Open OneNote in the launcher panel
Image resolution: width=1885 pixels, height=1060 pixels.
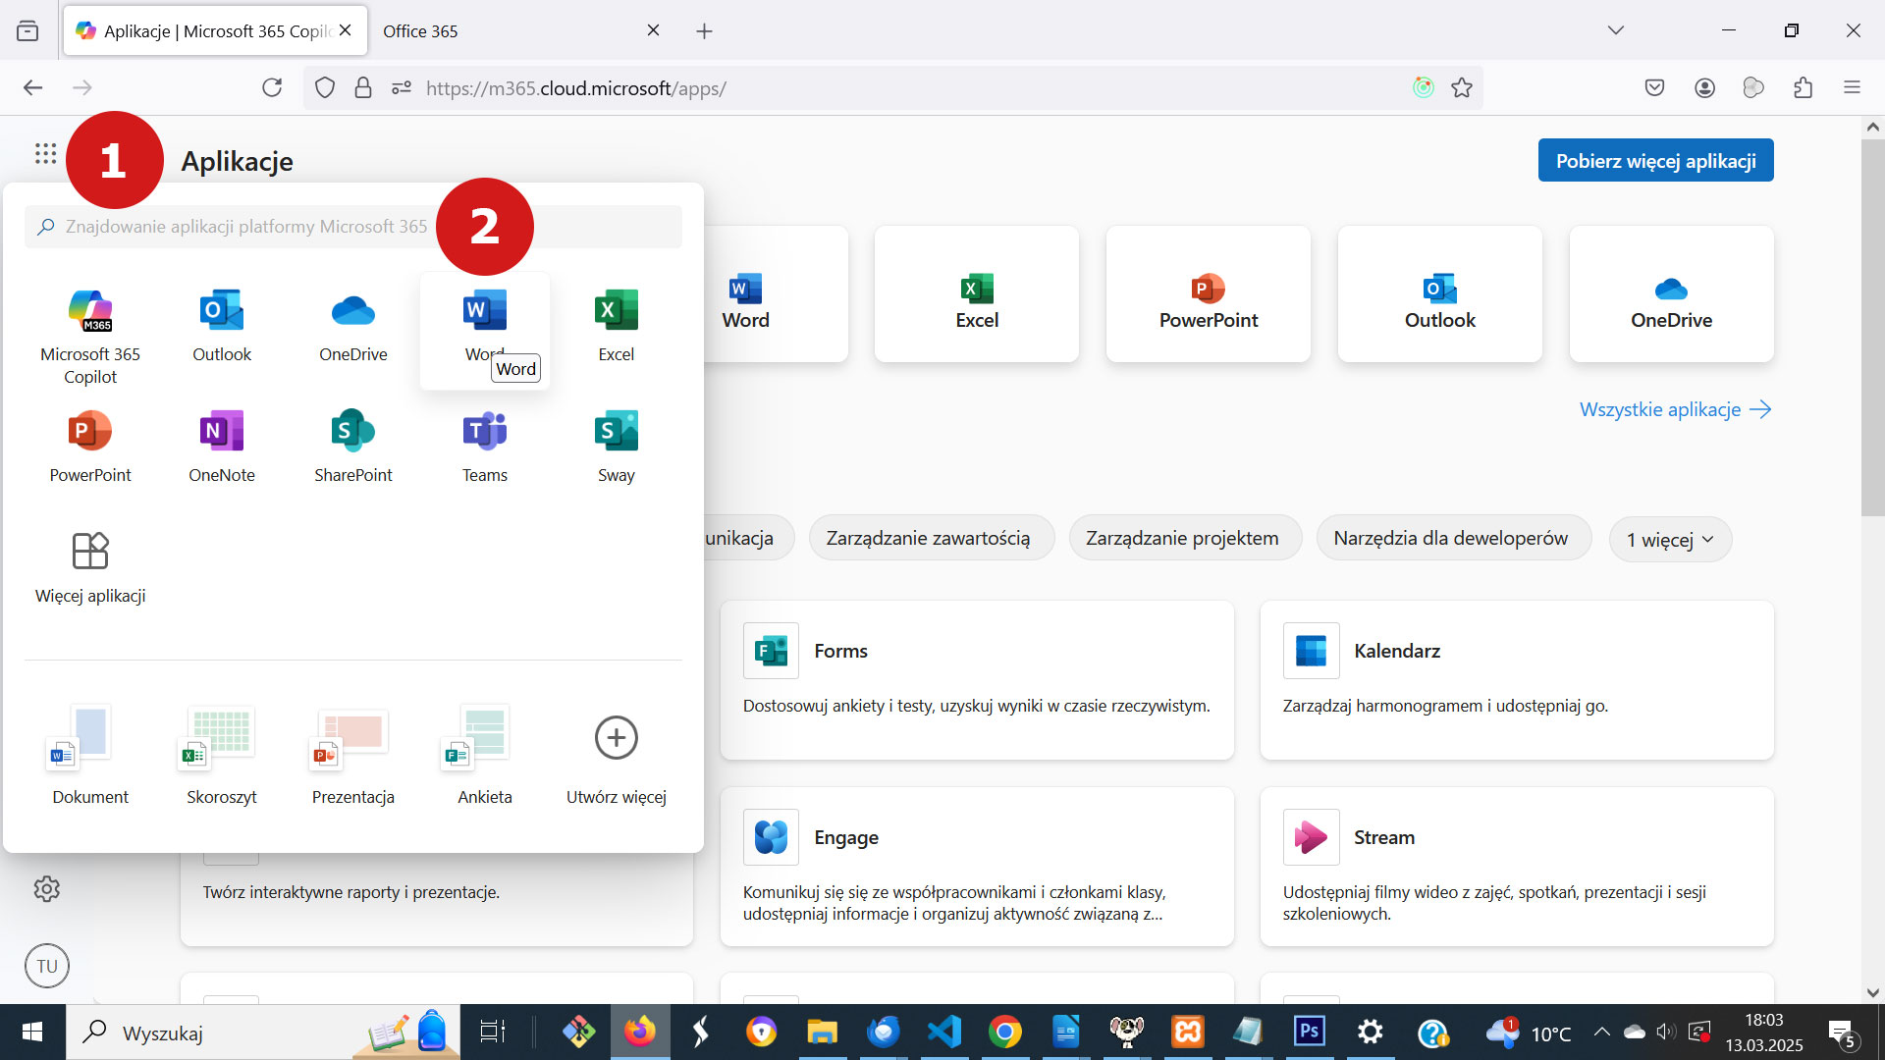pos(222,432)
